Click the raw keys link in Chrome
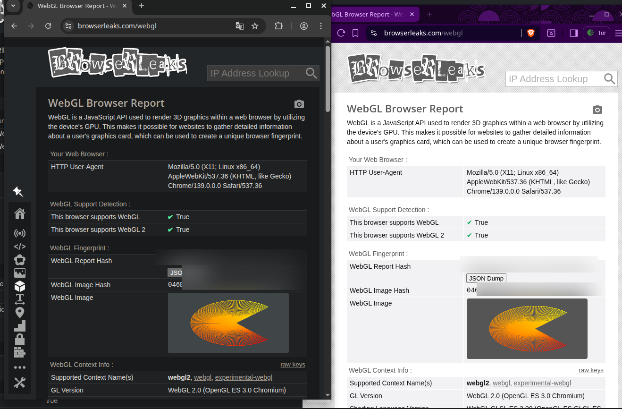The width and height of the screenshot is (622, 409). 293,365
